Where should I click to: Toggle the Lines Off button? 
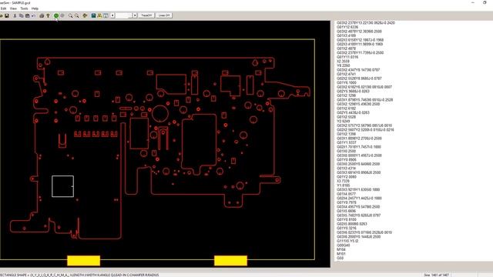[x=164, y=15]
